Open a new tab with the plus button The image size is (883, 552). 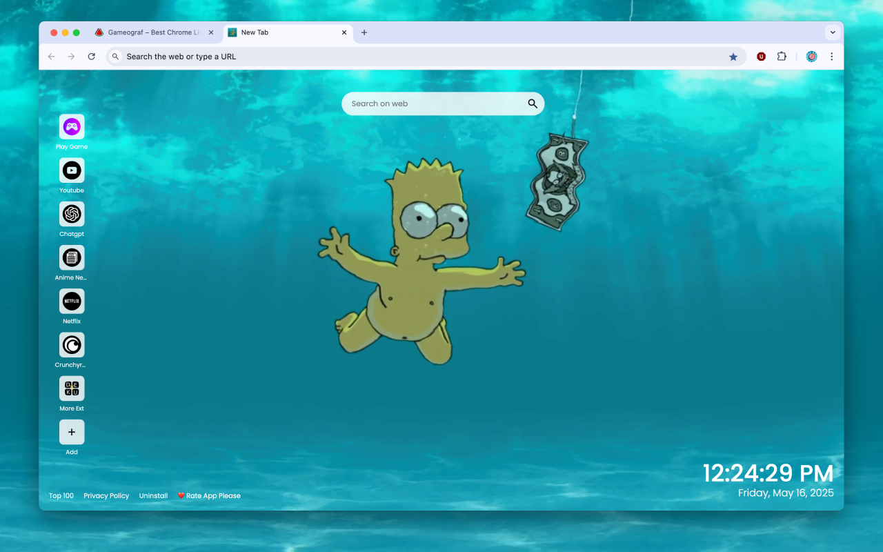click(x=364, y=32)
